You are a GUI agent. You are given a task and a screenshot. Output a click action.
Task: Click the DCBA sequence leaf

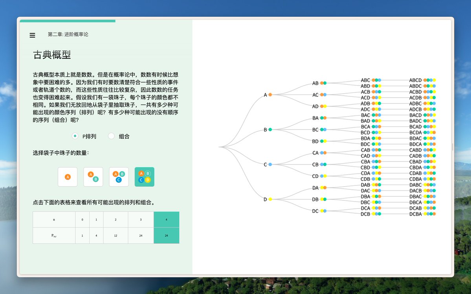click(x=422, y=214)
